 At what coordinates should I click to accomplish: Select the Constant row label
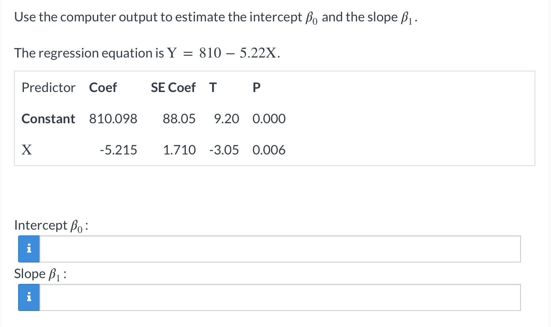[x=48, y=119]
